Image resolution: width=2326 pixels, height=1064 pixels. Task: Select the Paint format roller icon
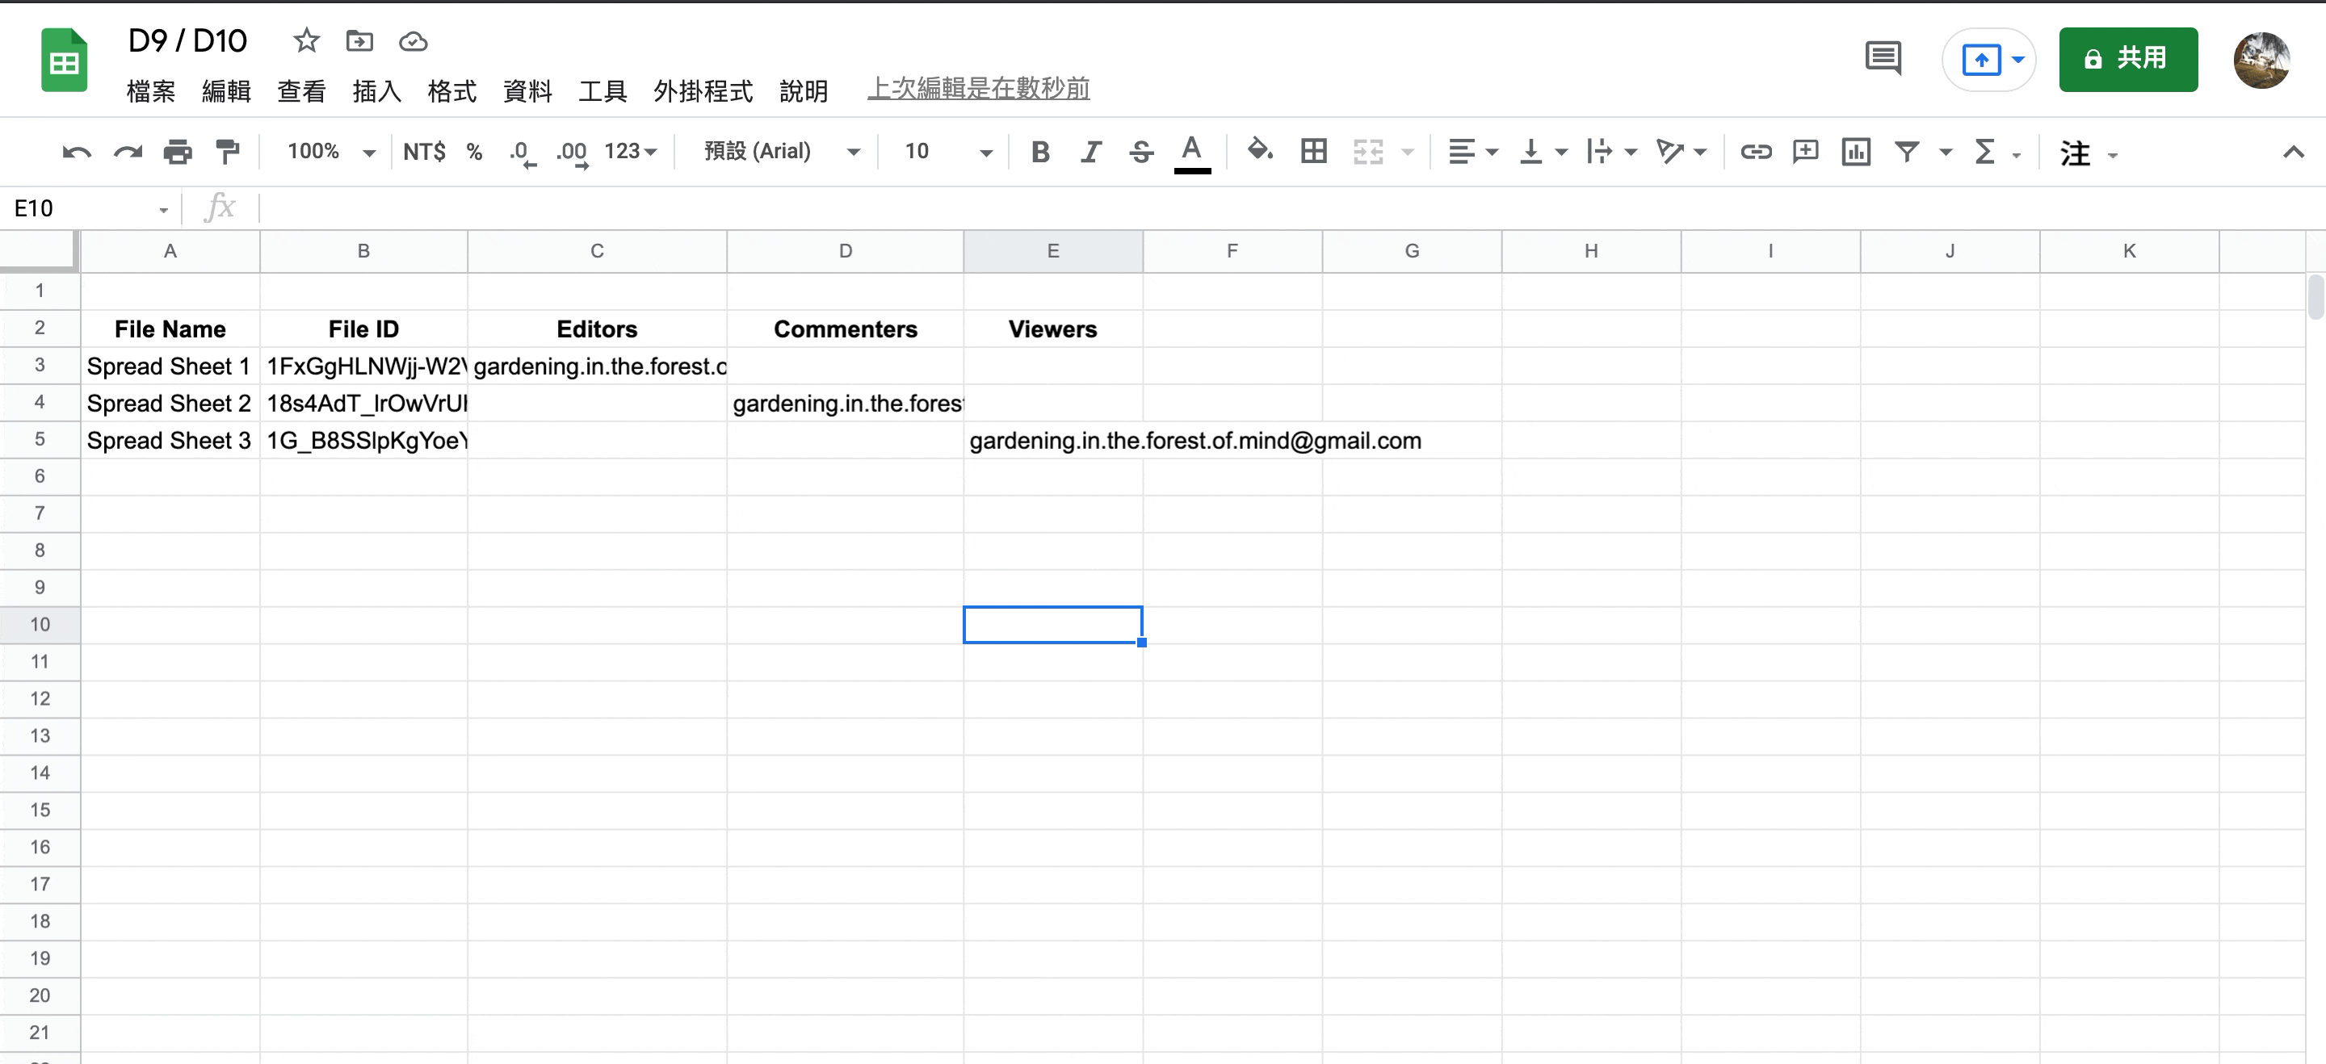pyautogui.click(x=228, y=152)
